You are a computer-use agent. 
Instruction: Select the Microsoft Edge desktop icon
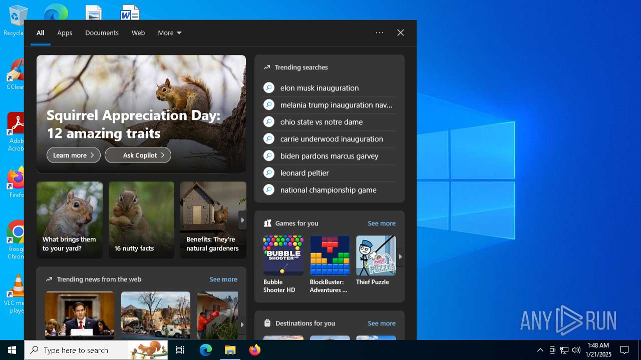[56, 12]
